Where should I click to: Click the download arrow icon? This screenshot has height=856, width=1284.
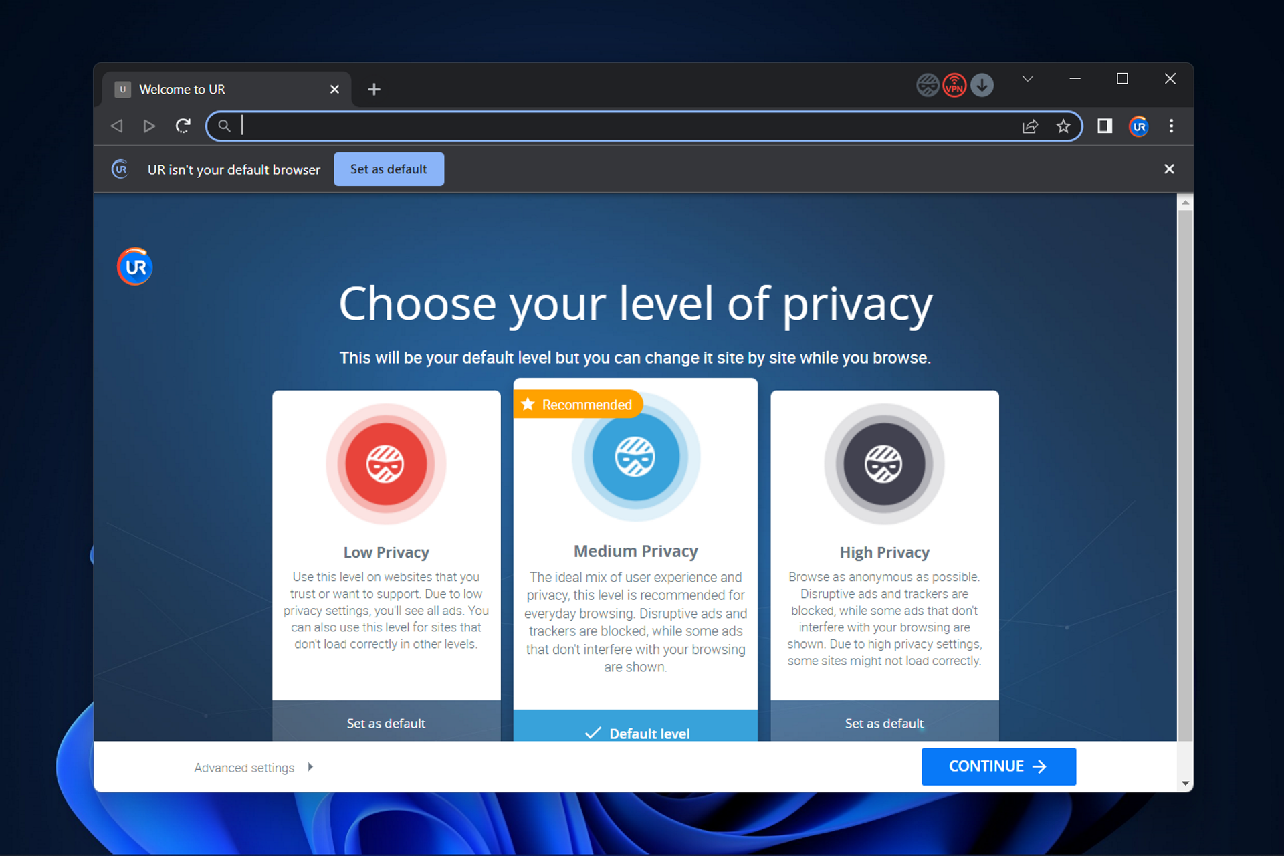[x=982, y=86]
